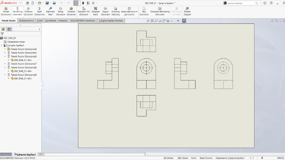The height and width of the screenshot is (160, 285).
Task: Create a Kesit Görünümü section view
Action: [x=40, y=11]
